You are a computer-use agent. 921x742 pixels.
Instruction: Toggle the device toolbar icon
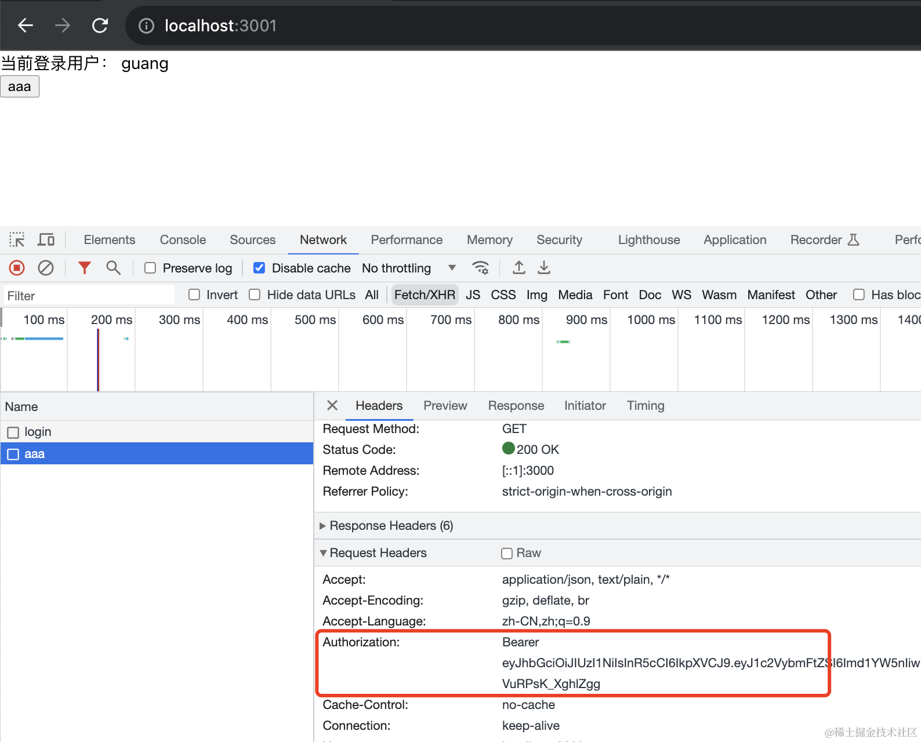coord(46,240)
